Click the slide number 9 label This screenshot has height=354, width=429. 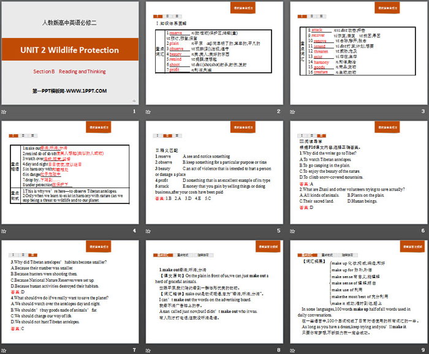point(422,350)
